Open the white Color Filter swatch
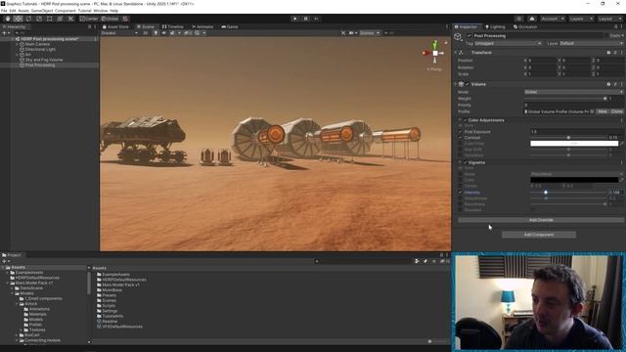 [x=574, y=144]
